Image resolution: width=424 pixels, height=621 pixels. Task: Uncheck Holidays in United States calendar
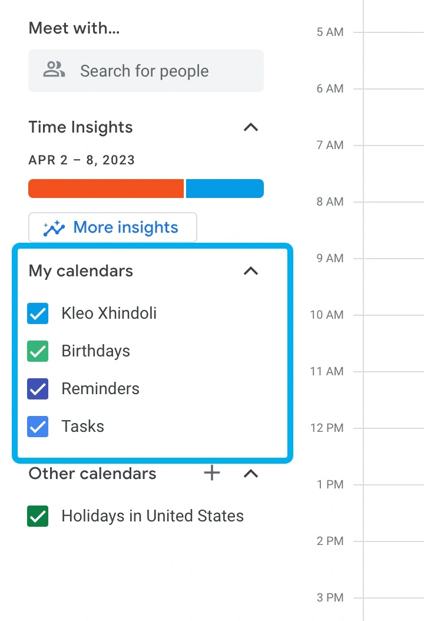tap(38, 516)
